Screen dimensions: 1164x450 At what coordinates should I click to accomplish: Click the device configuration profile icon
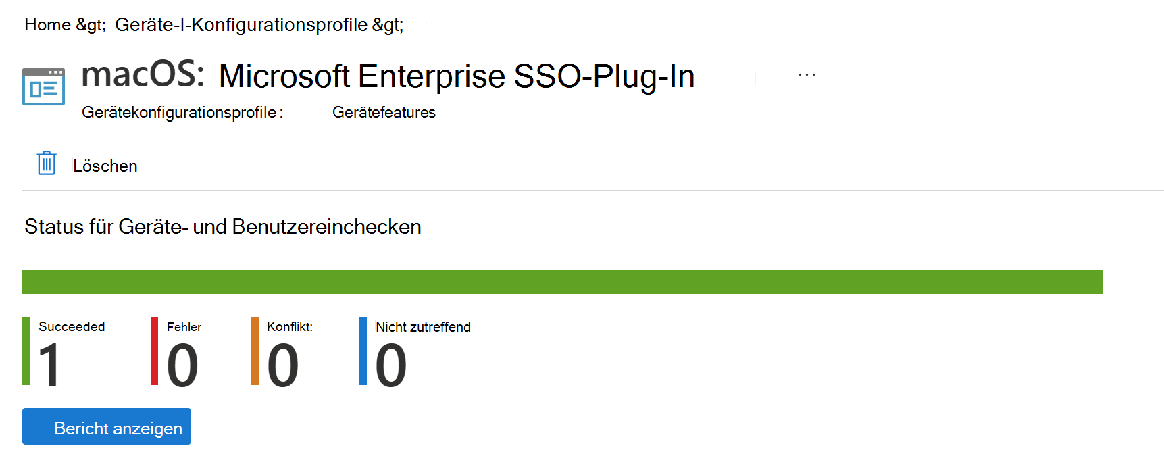click(43, 86)
